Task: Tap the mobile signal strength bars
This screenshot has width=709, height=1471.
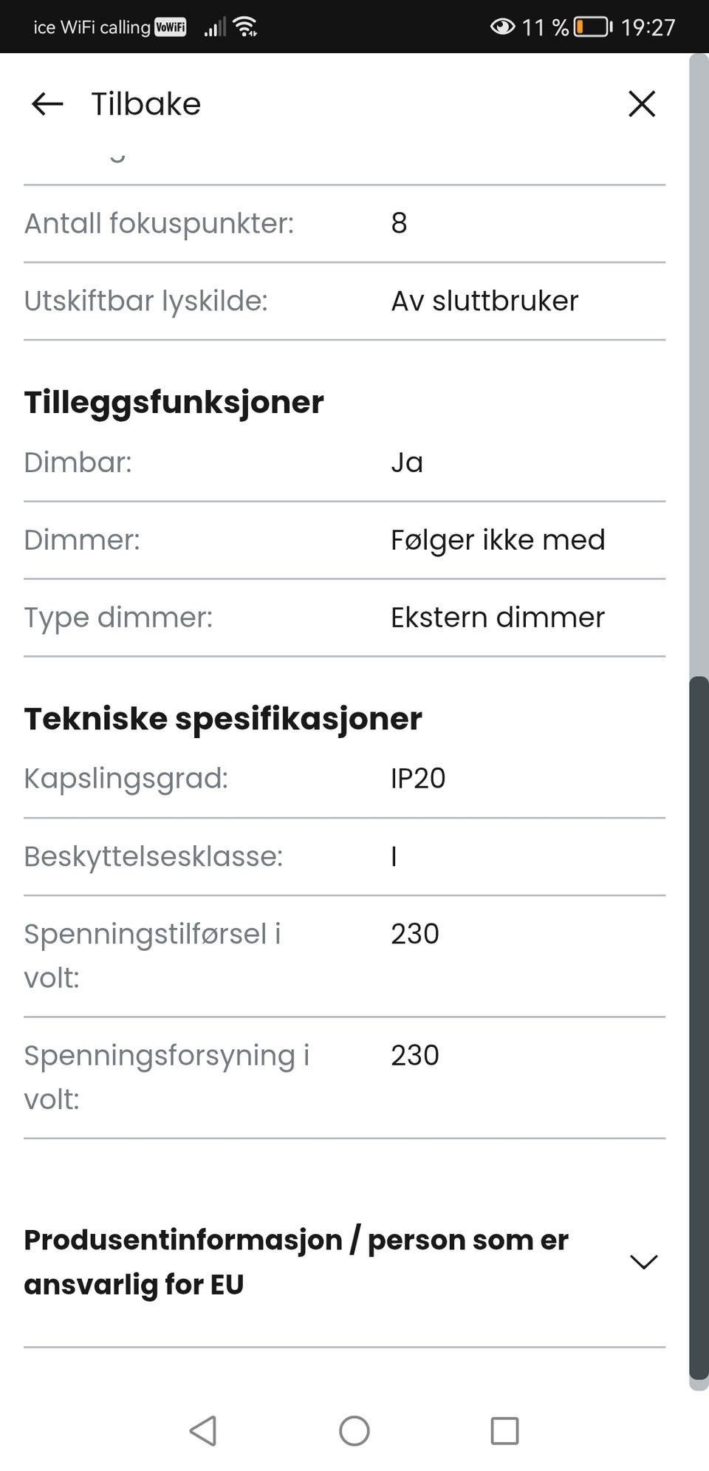Action: pos(215,27)
